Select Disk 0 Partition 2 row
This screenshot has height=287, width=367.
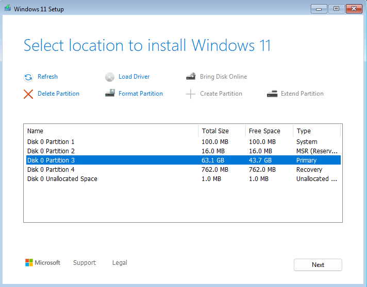click(x=183, y=151)
